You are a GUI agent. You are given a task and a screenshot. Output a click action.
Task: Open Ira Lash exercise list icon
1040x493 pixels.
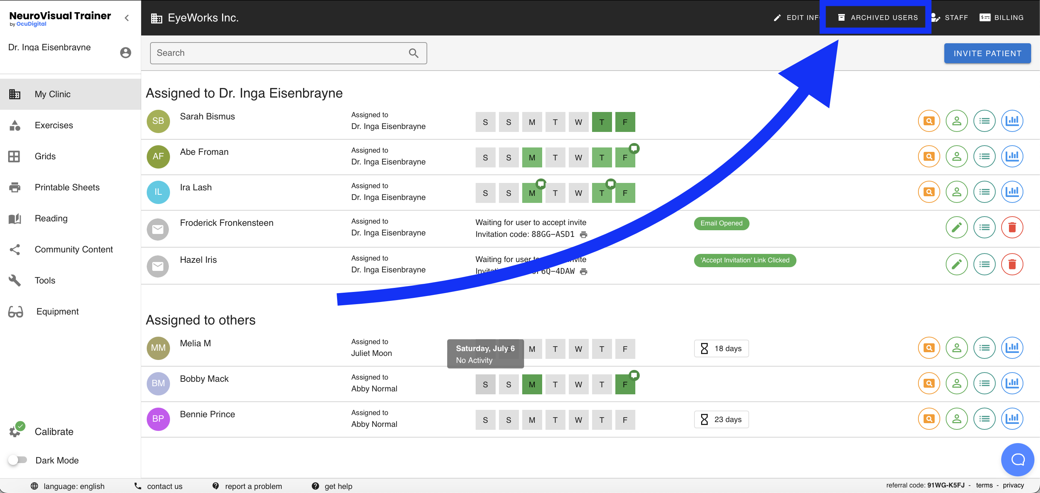[x=984, y=192]
